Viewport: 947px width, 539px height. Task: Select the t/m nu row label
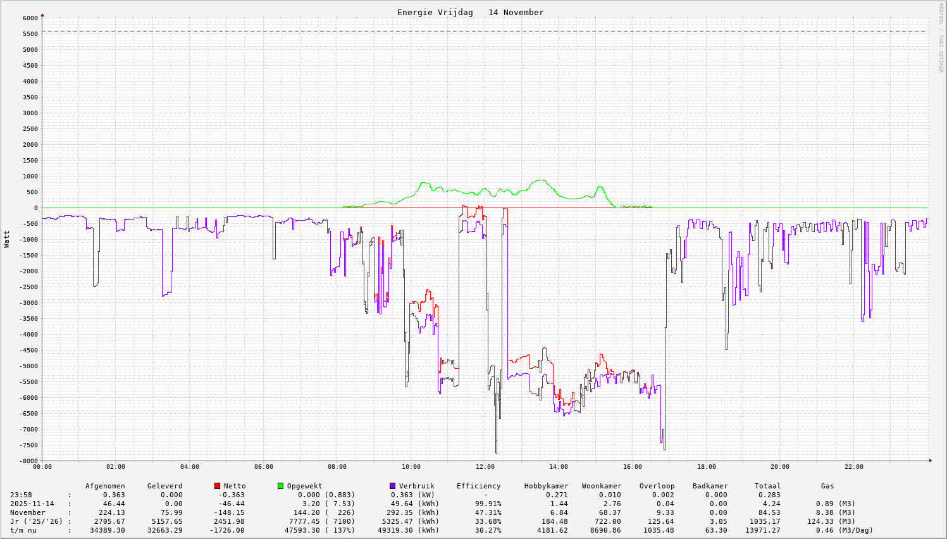(x=23, y=530)
